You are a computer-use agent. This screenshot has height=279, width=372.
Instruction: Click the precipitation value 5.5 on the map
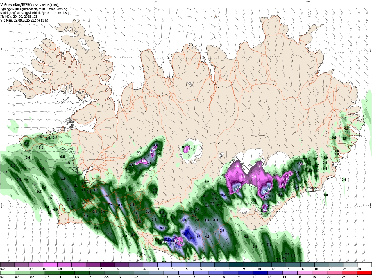click(156, 145)
